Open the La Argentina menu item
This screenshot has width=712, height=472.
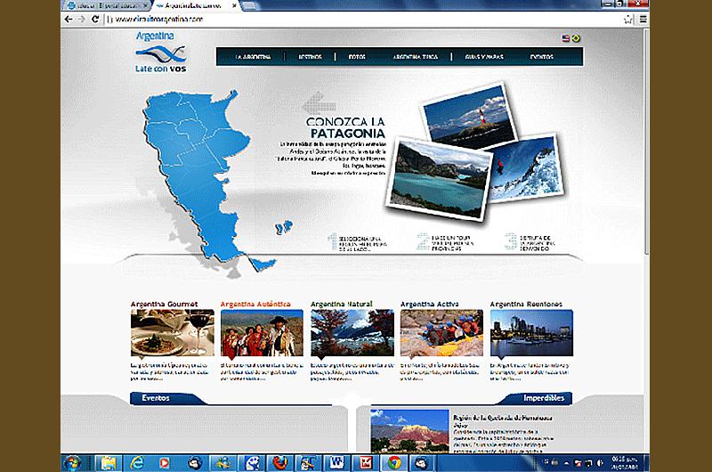pyautogui.click(x=253, y=57)
